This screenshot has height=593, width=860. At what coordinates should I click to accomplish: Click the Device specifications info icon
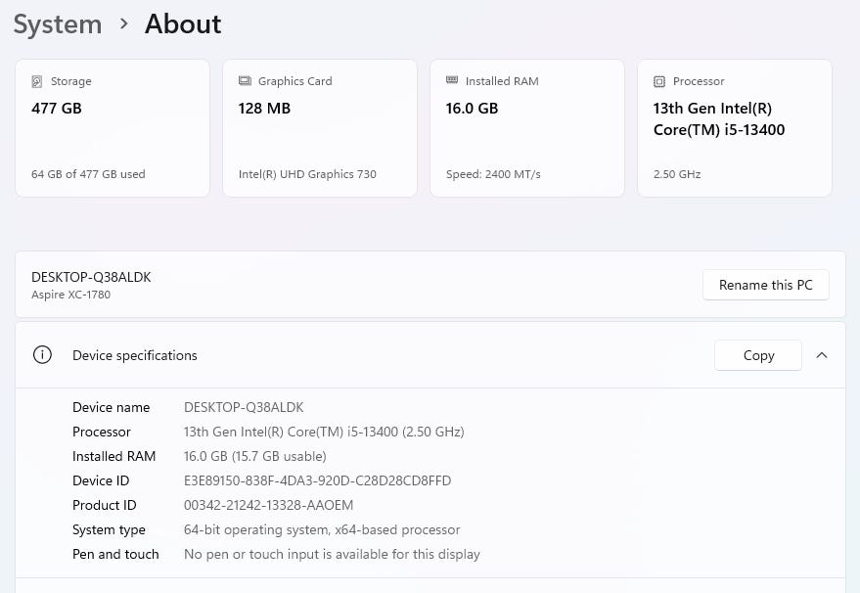coord(42,355)
